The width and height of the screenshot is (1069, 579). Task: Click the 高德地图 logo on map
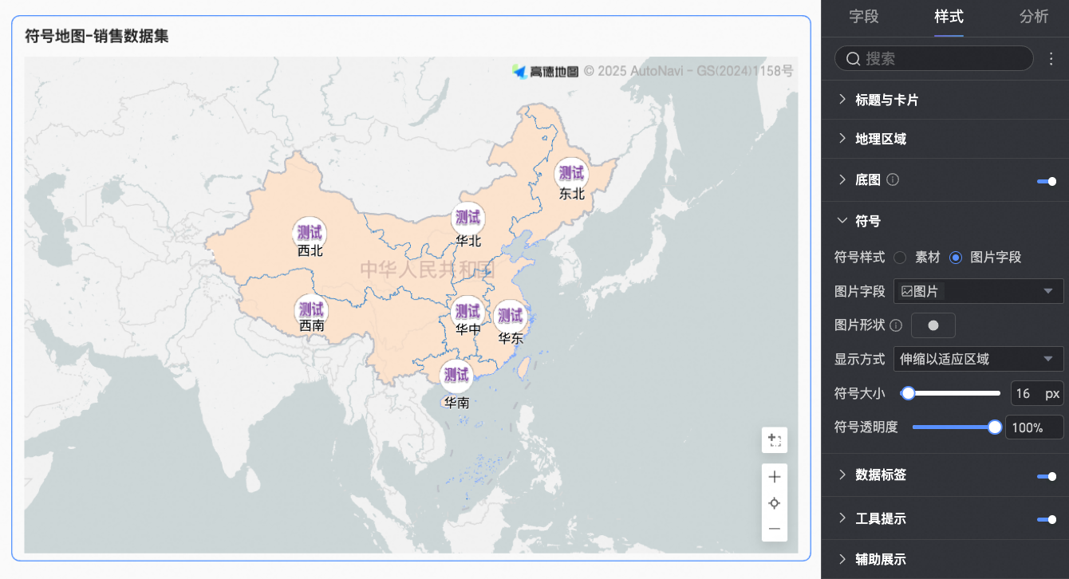[546, 71]
